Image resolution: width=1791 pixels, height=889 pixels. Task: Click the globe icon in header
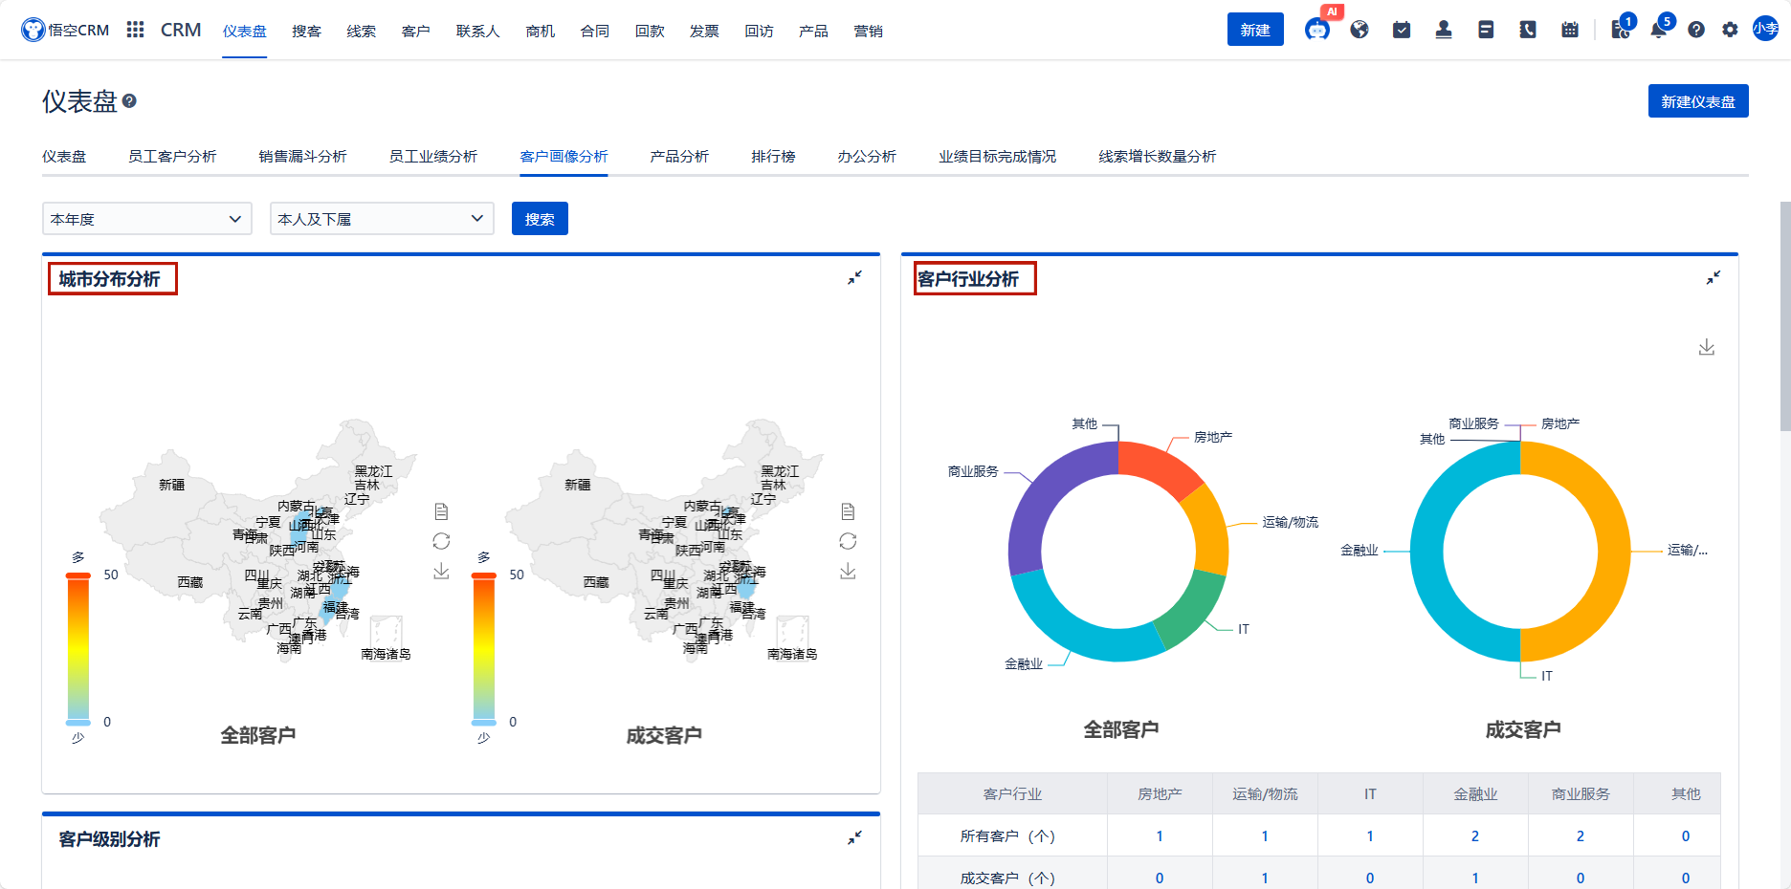1360,30
